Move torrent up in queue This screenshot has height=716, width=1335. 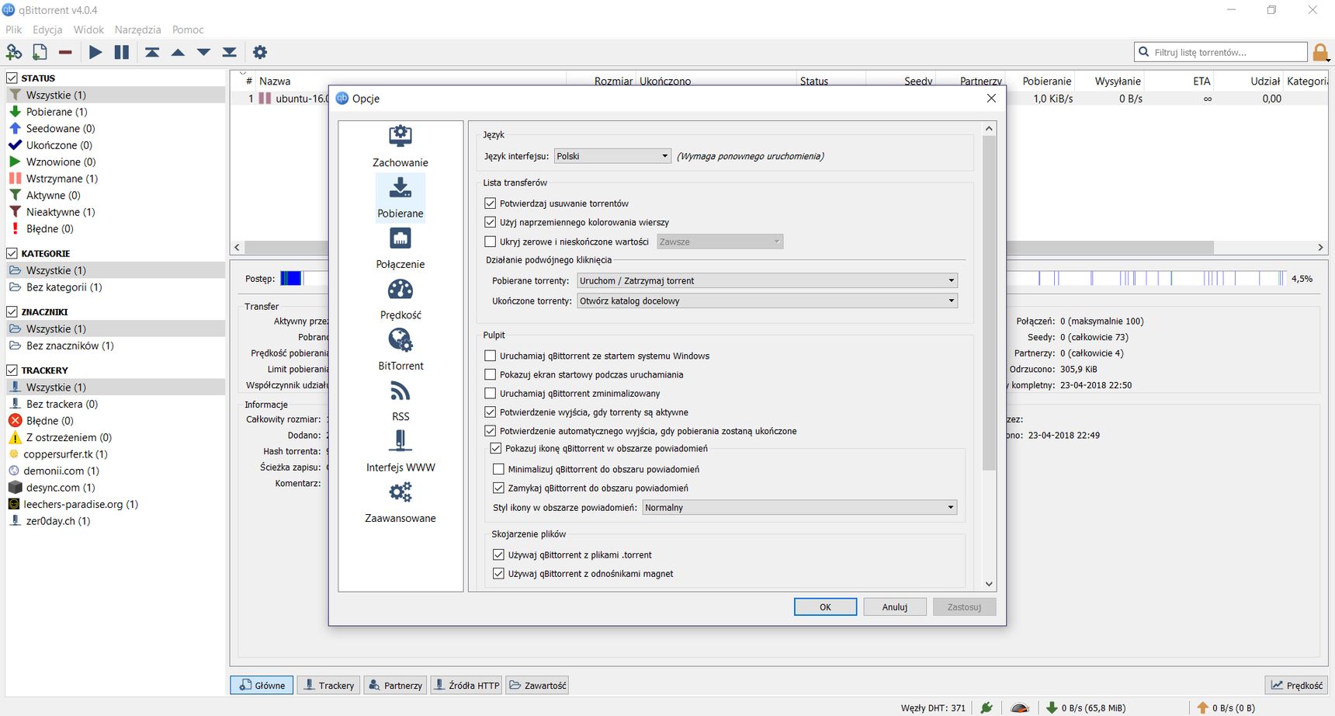[178, 52]
